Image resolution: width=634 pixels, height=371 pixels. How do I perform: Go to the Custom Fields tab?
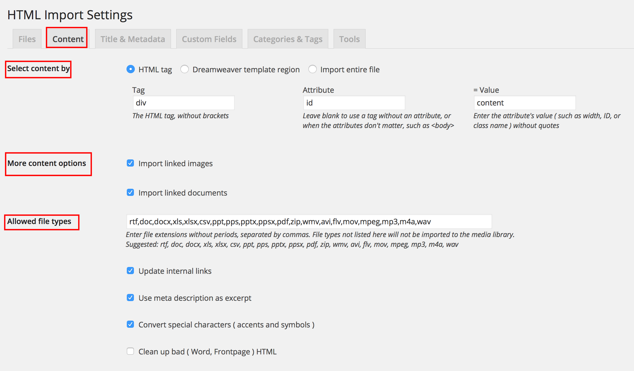(209, 39)
